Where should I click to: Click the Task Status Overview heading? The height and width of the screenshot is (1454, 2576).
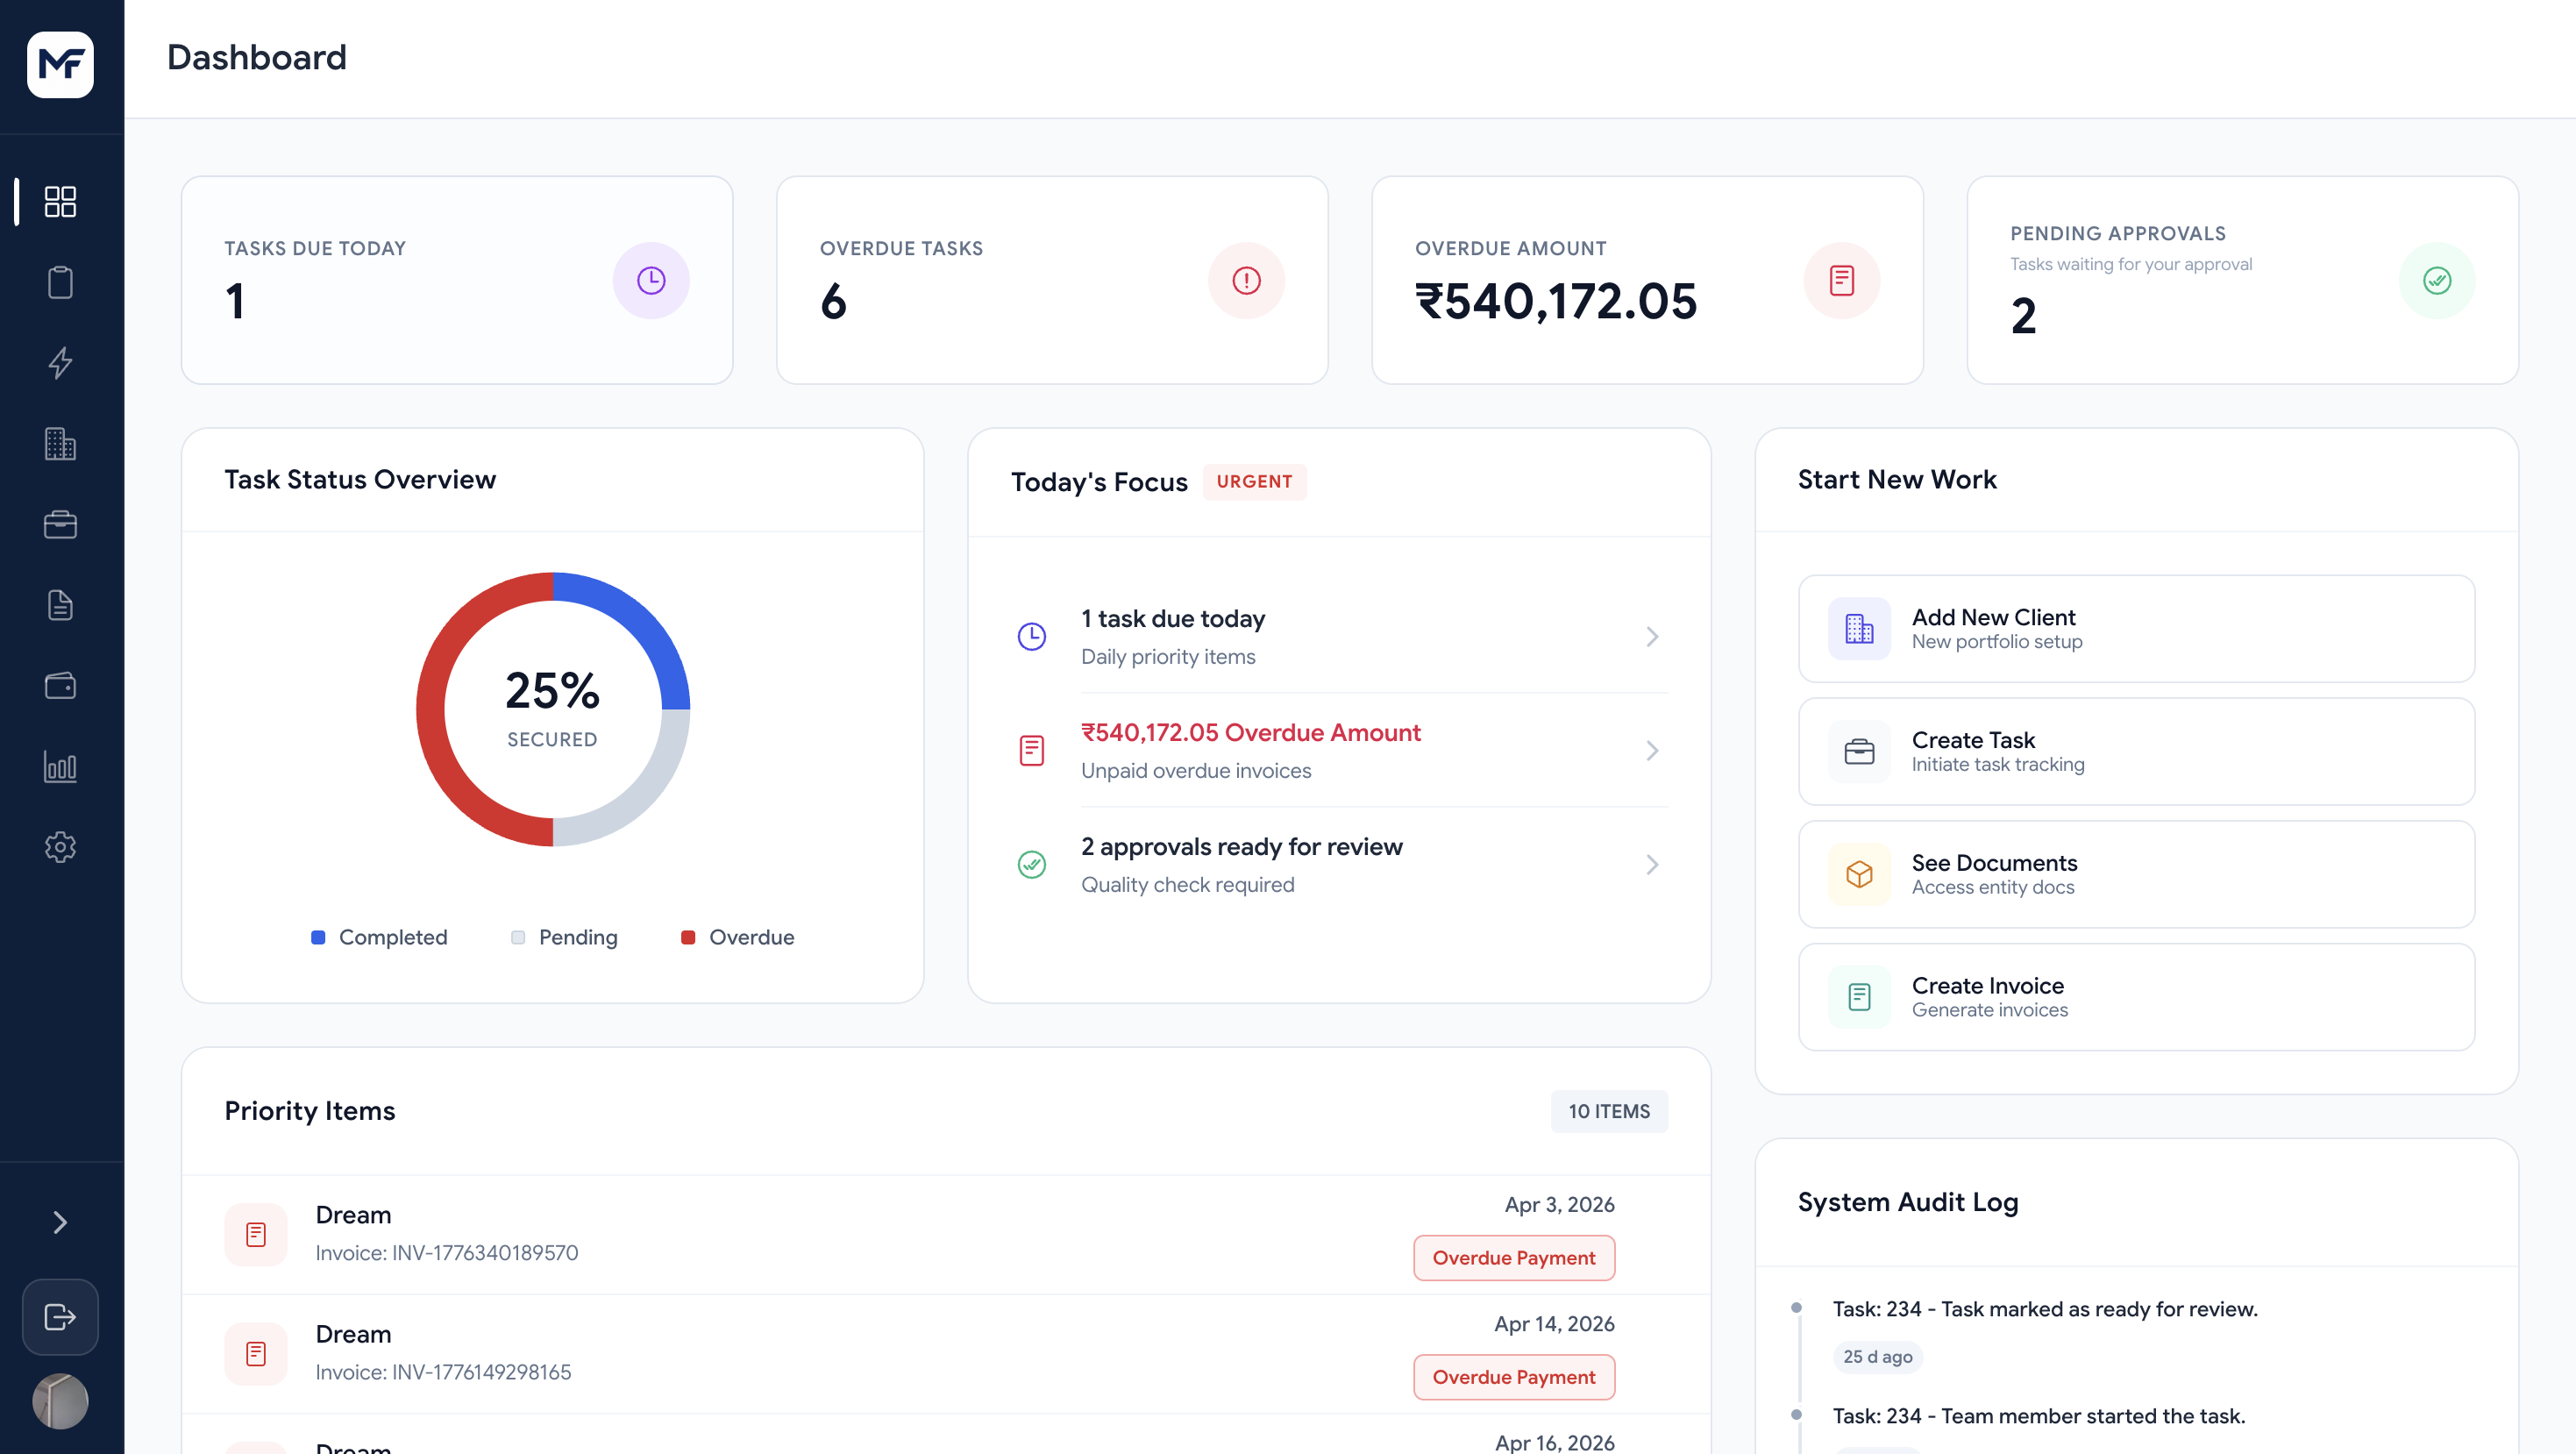click(x=360, y=480)
